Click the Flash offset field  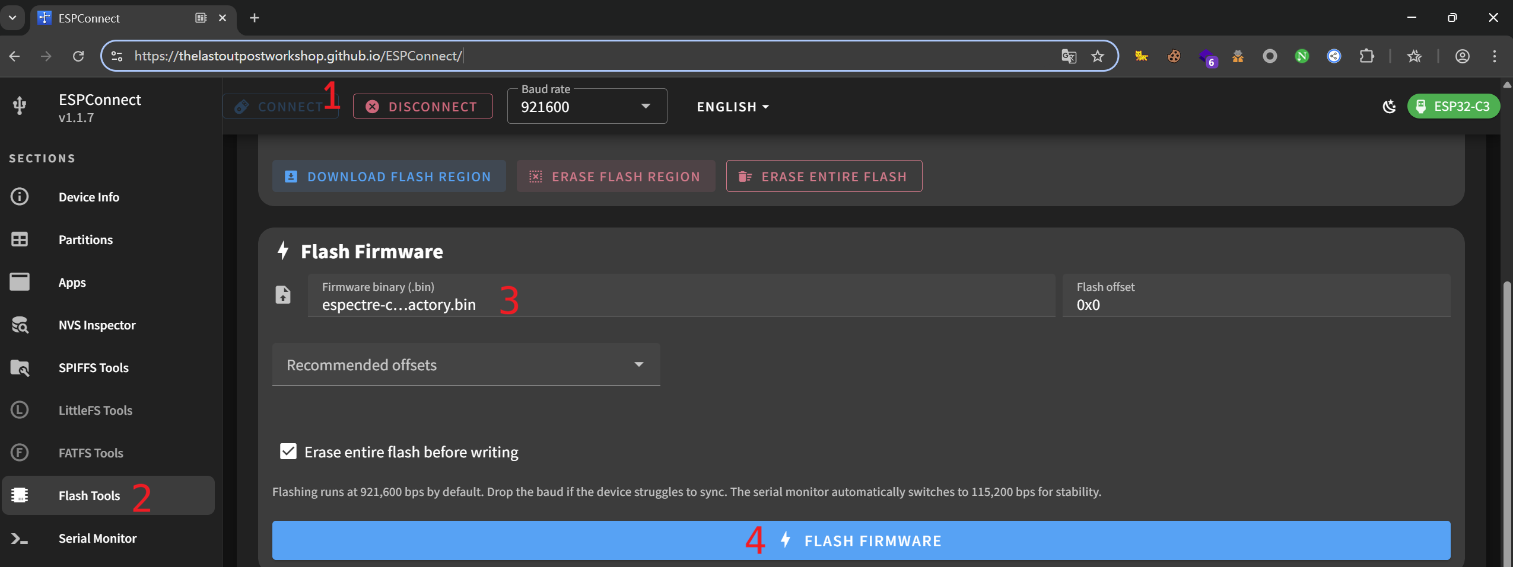coord(1256,295)
